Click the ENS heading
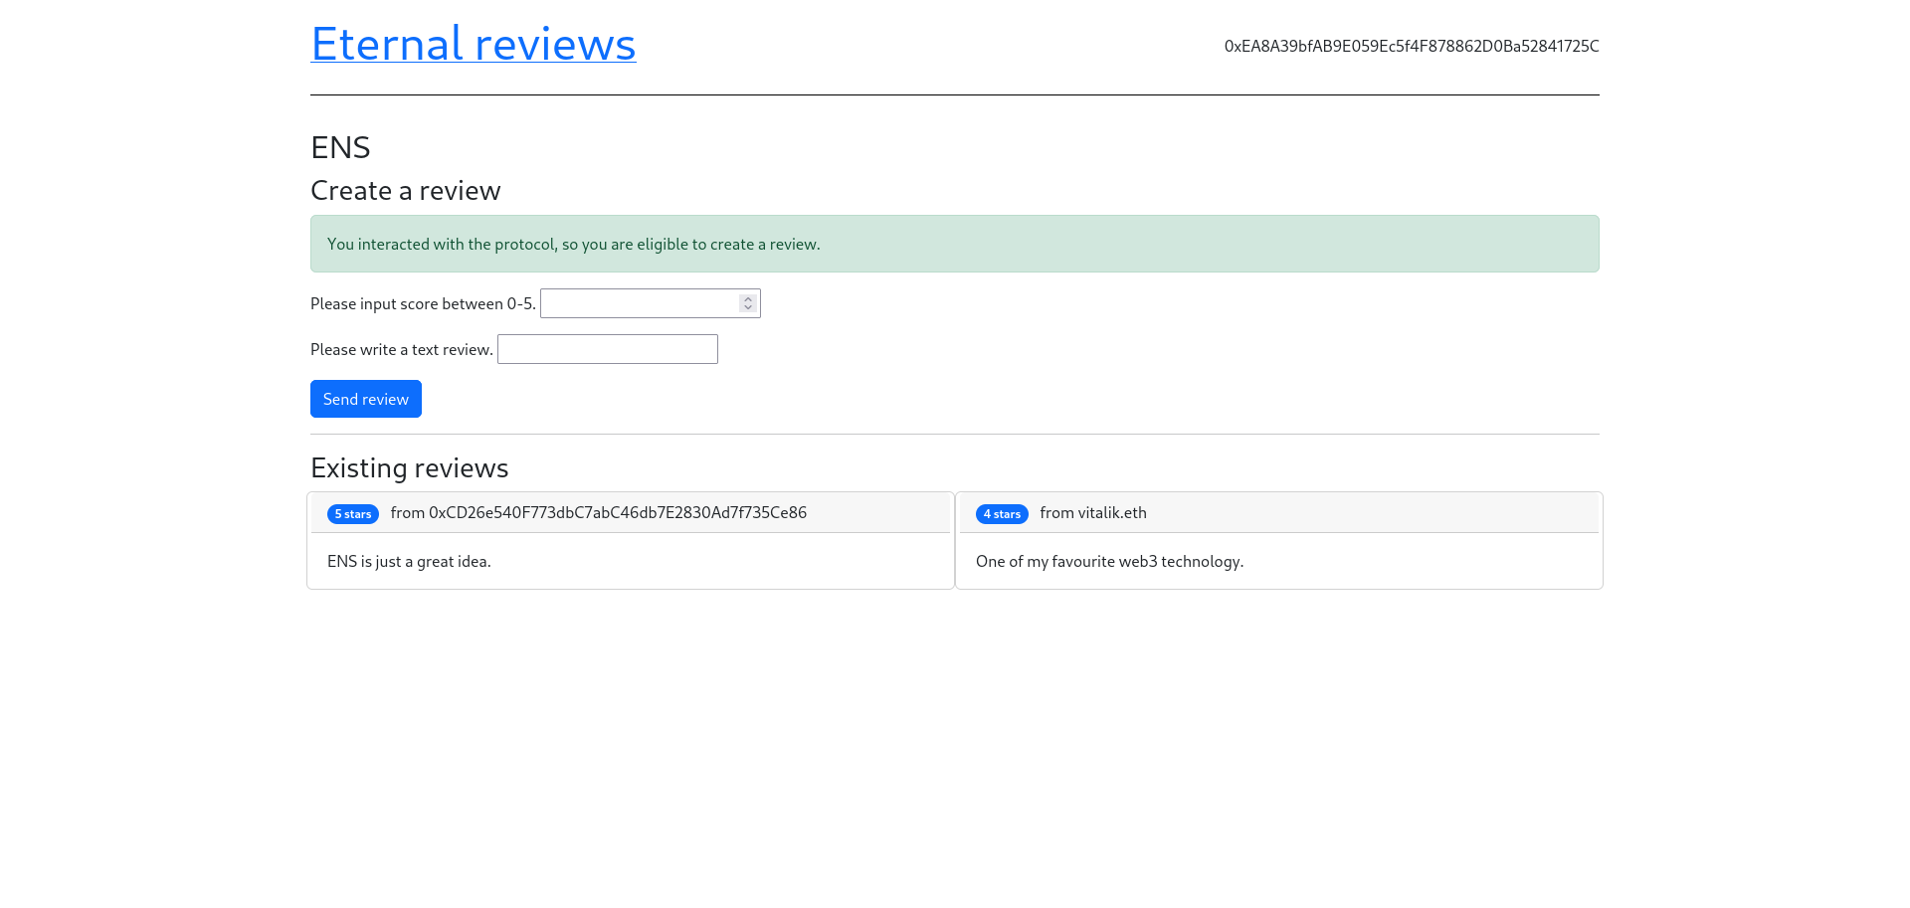Screen dimensions: 1910x908 coord(340,147)
